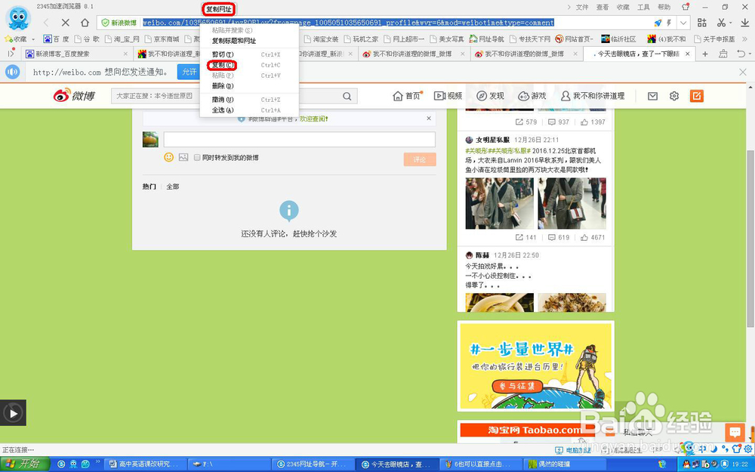
Task: Click the Weibo logo
Action: (x=74, y=96)
